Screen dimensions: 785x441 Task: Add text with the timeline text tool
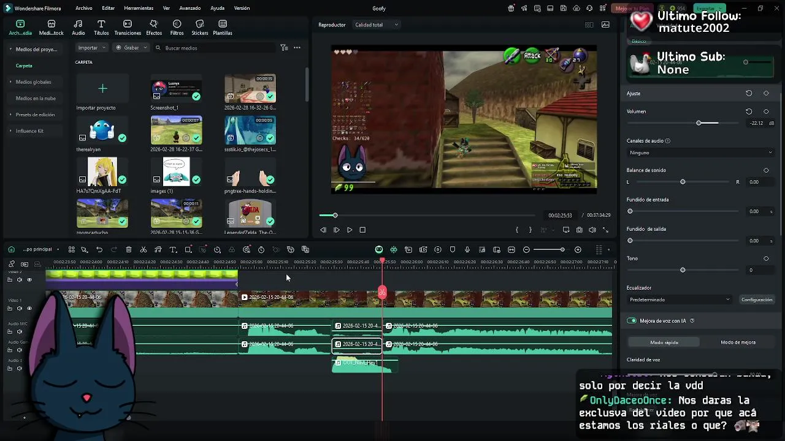click(173, 250)
